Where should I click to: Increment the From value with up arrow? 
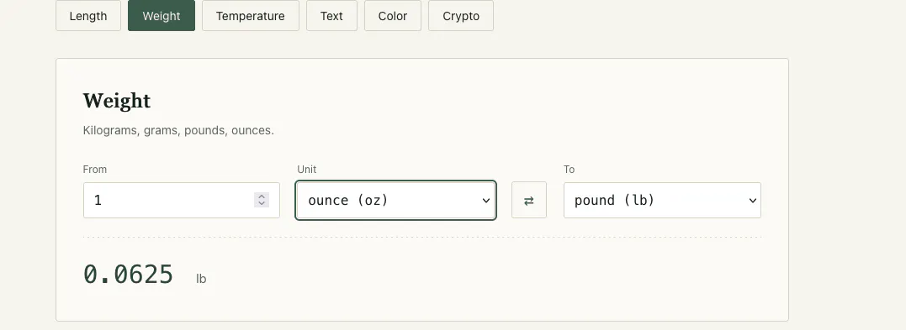click(262, 196)
